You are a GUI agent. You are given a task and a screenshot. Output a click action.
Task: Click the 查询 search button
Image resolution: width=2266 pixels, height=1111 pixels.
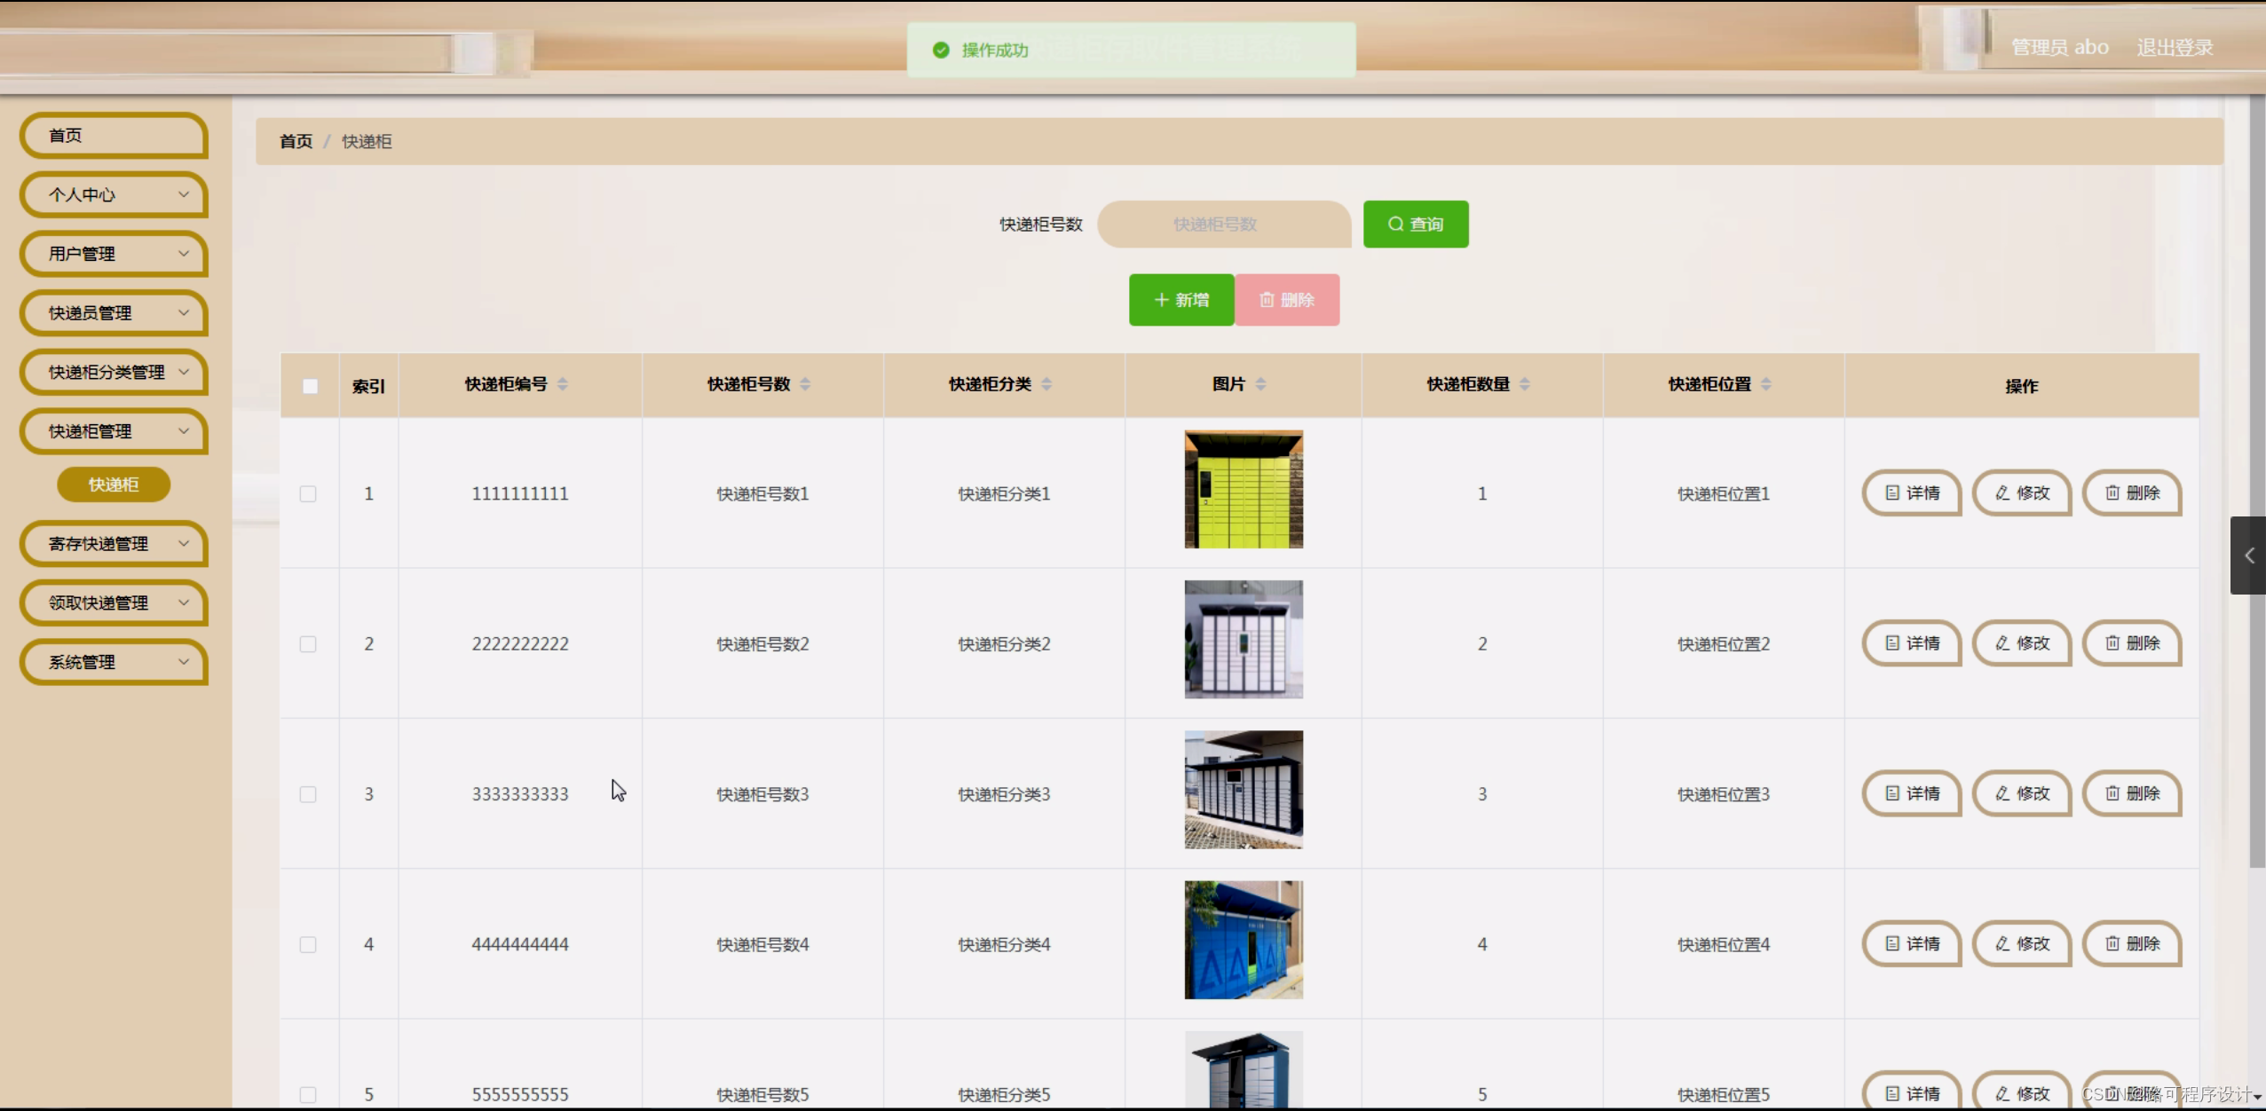pyautogui.click(x=1415, y=225)
